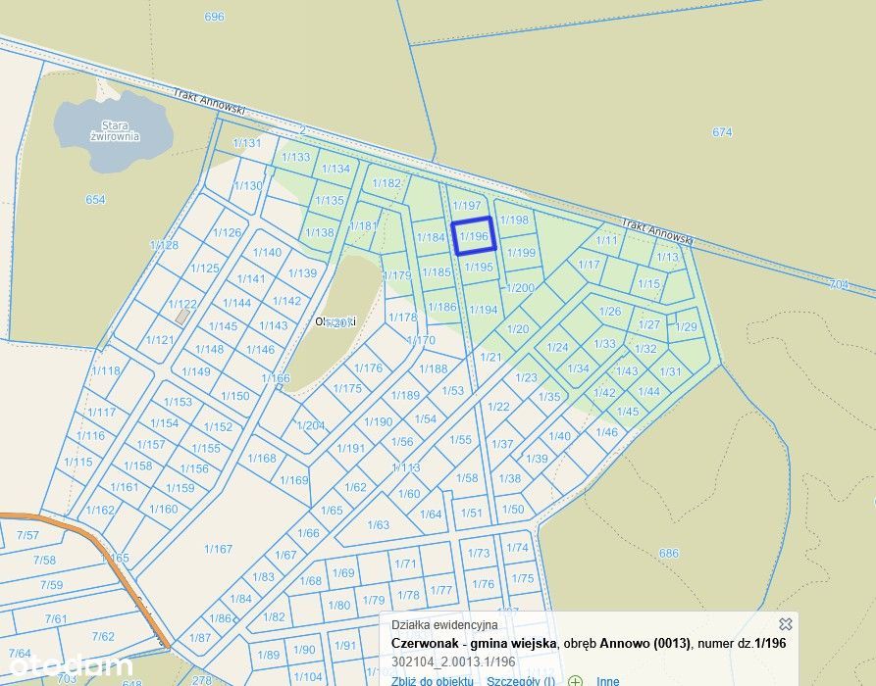Click parcel label 1/140
The height and width of the screenshot is (686, 876).
point(267,252)
